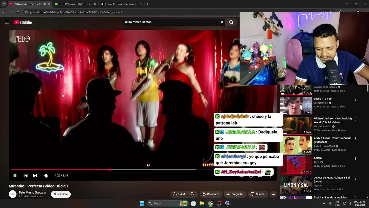Go back in the browser
369x208 pixels.
click(x=4, y=12)
